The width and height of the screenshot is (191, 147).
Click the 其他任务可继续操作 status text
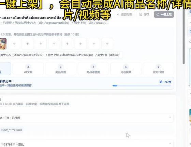coord(19,85)
